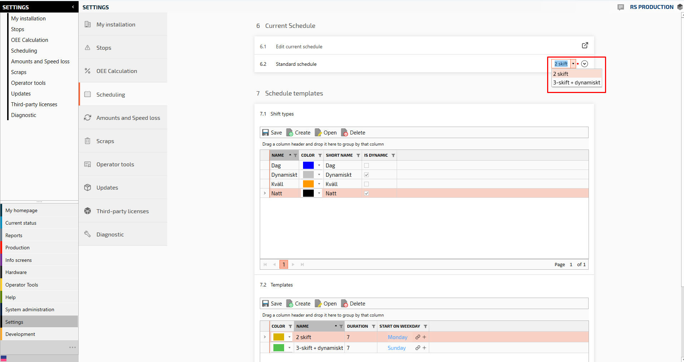Open color dropdown for Natt shift
The image size is (684, 362).
tap(319, 194)
